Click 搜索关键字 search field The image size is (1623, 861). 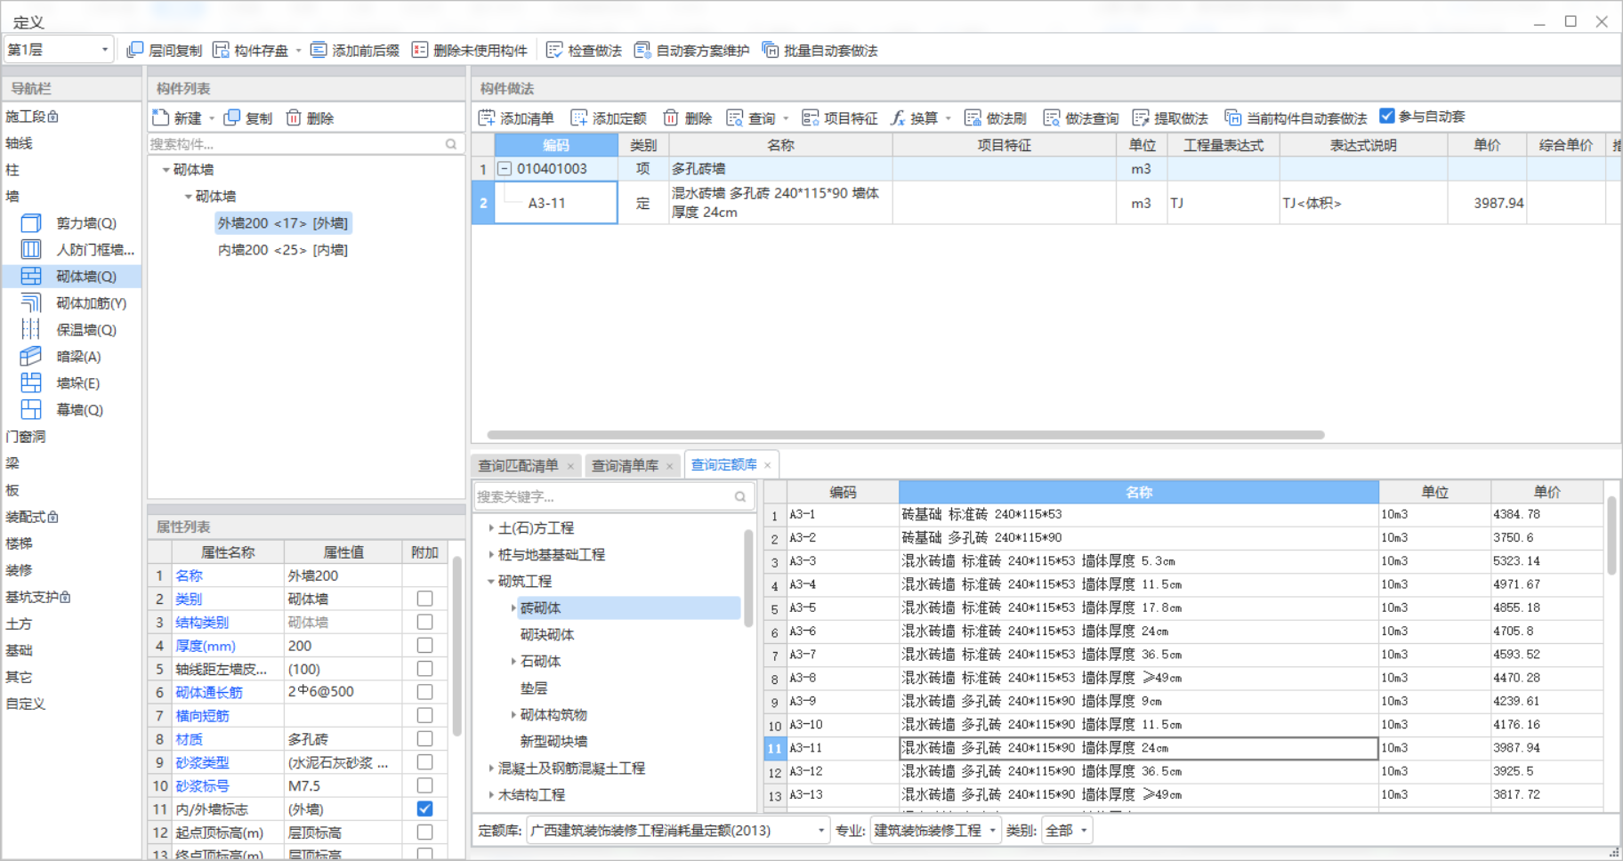614,496
